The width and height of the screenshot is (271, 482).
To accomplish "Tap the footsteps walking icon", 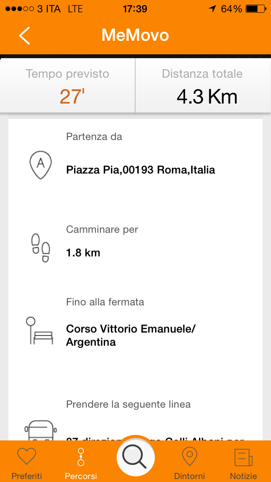I will (x=41, y=247).
